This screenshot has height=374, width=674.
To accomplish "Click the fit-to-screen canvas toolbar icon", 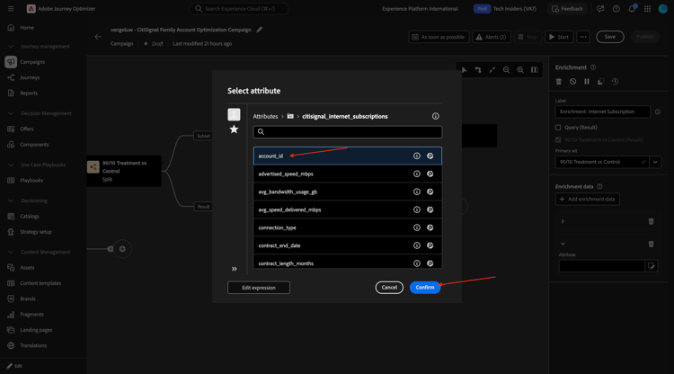I will tap(492, 70).
